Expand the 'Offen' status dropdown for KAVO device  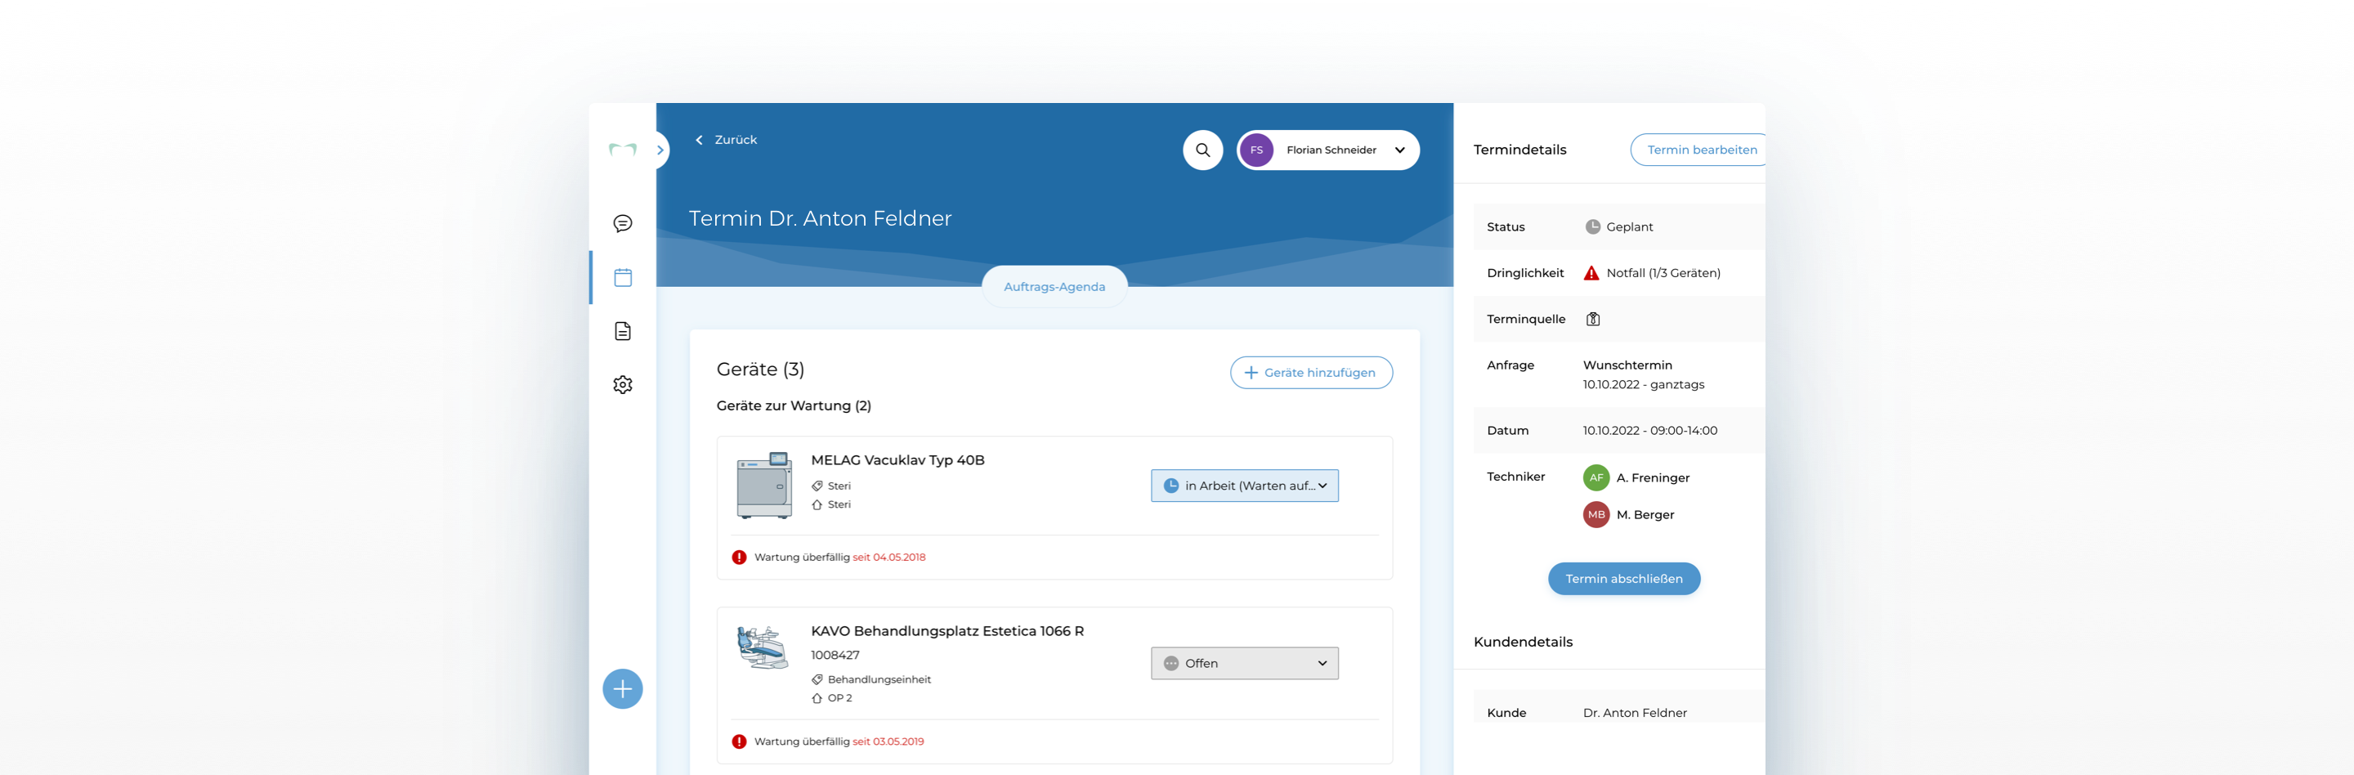pos(1244,662)
